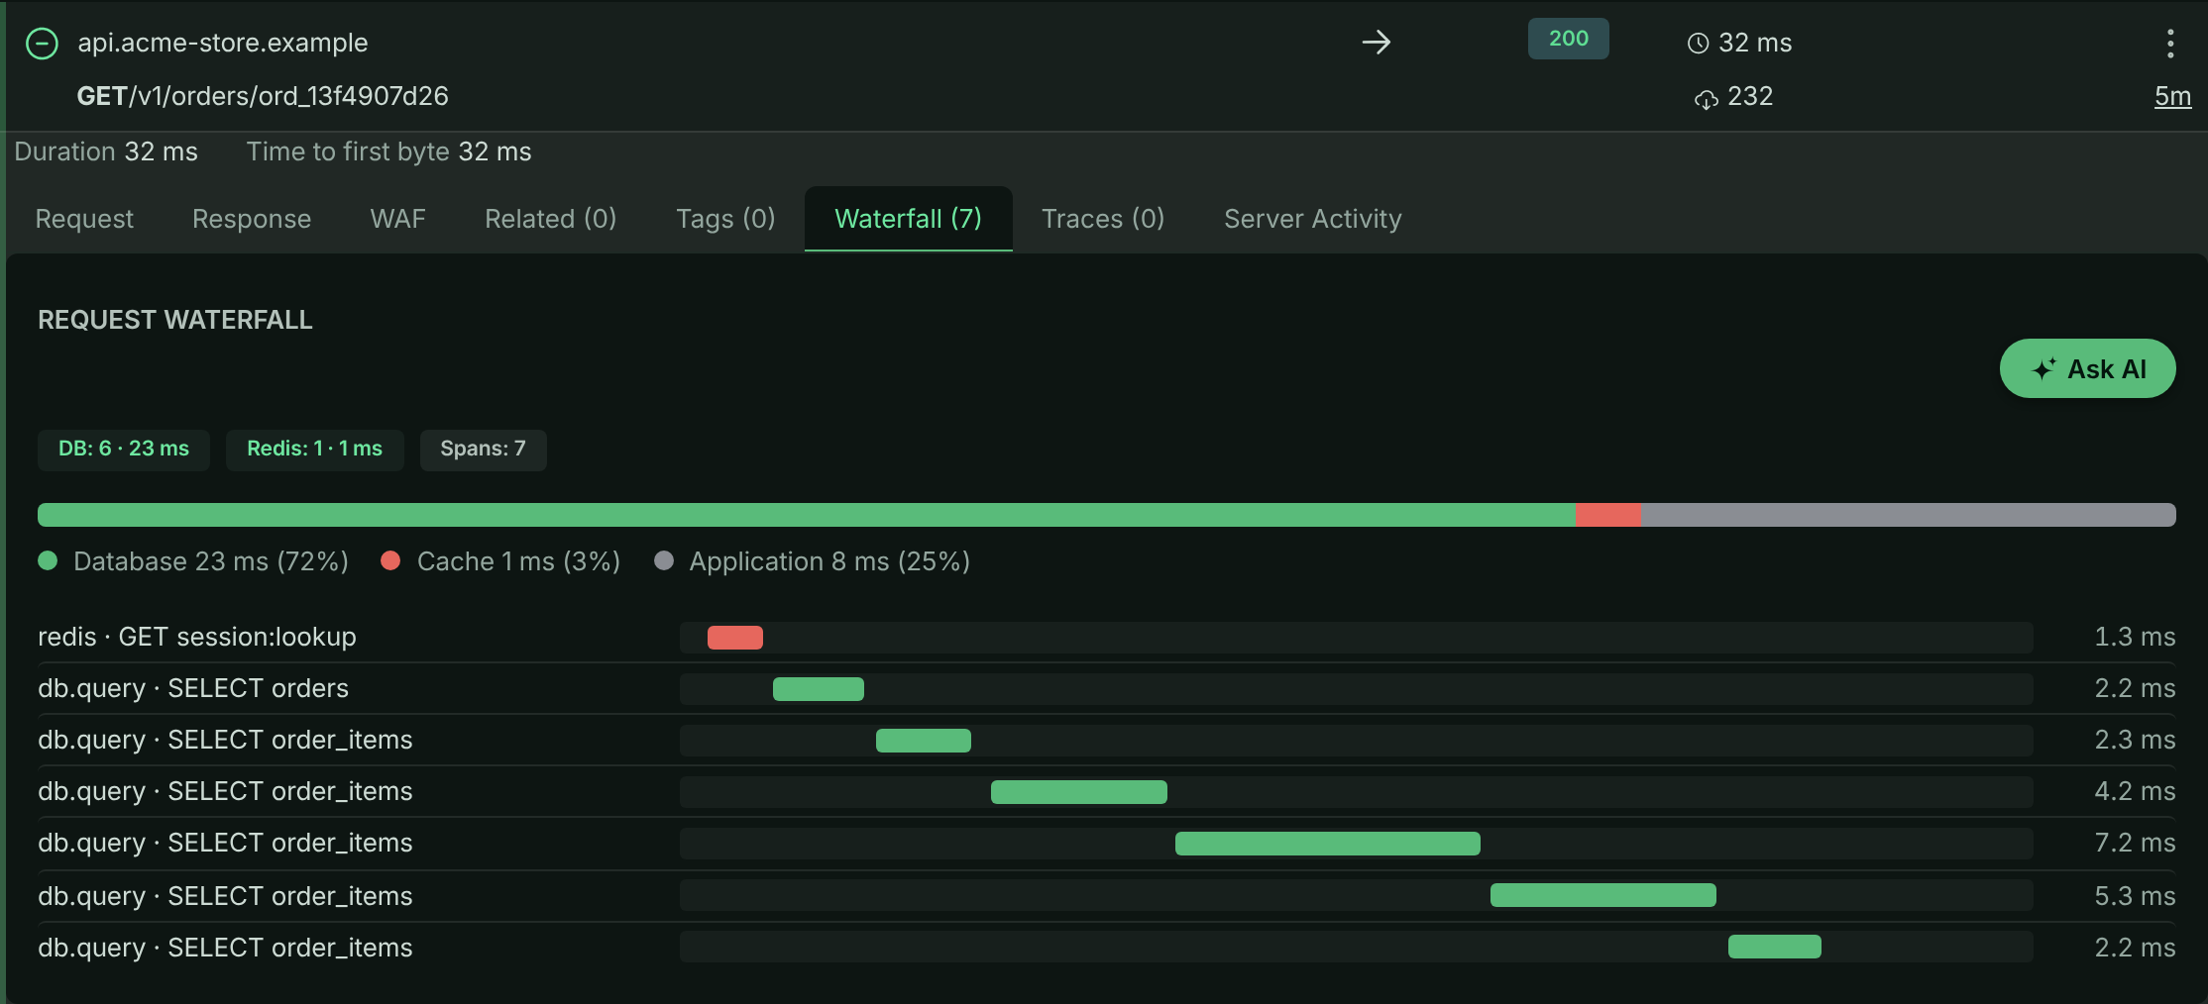Click the cloud download icon beside 232

(x=1706, y=98)
